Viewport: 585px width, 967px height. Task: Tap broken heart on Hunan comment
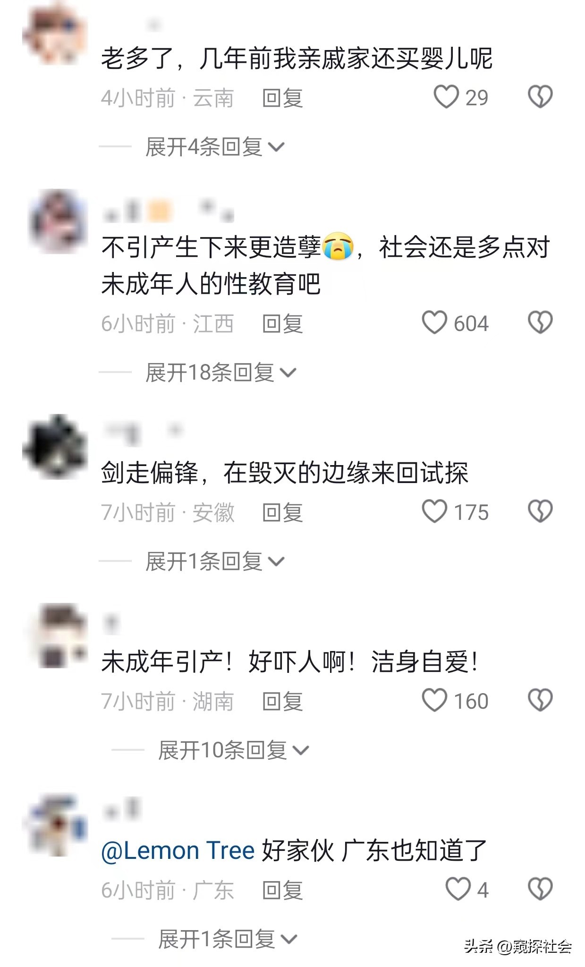pos(540,701)
